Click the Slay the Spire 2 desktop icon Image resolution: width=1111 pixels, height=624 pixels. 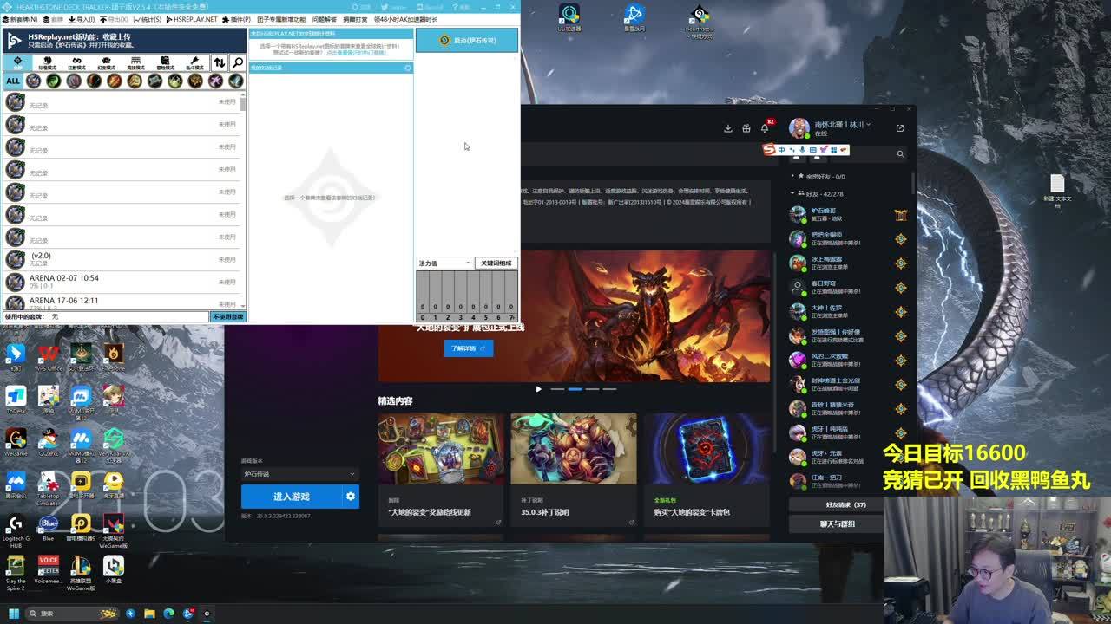[16, 571]
